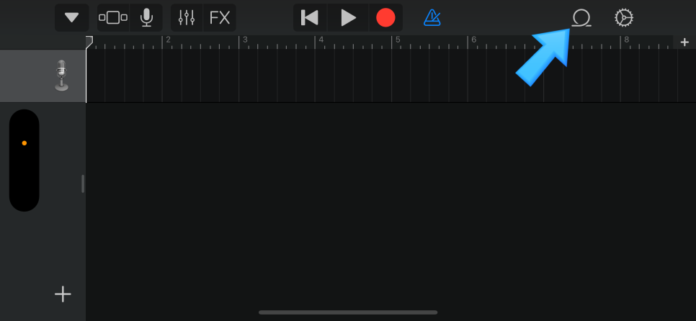
Task: Go to beginning of the song
Action: tap(310, 18)
